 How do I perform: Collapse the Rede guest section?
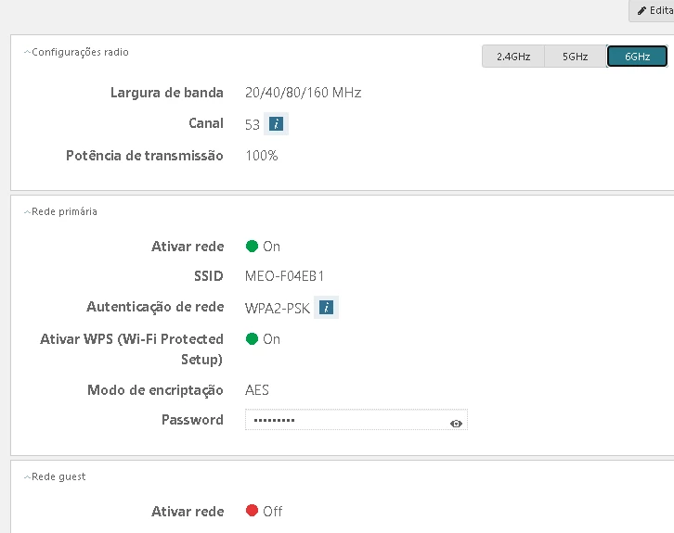click(x=27, y=477)
